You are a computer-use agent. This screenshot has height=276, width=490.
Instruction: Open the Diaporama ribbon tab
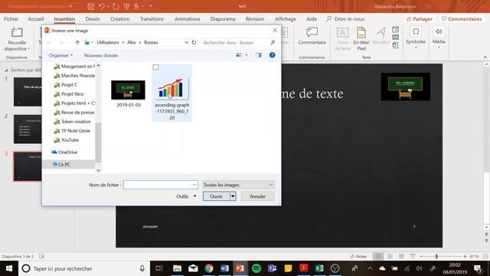(223, 19)
